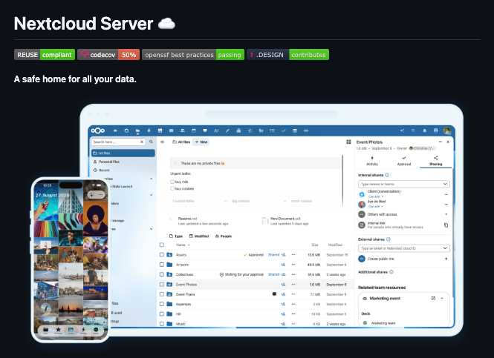Open the Mail envelope icon in the top bar
The width and height of the screenshot is (494, 358).
(171, 130)
